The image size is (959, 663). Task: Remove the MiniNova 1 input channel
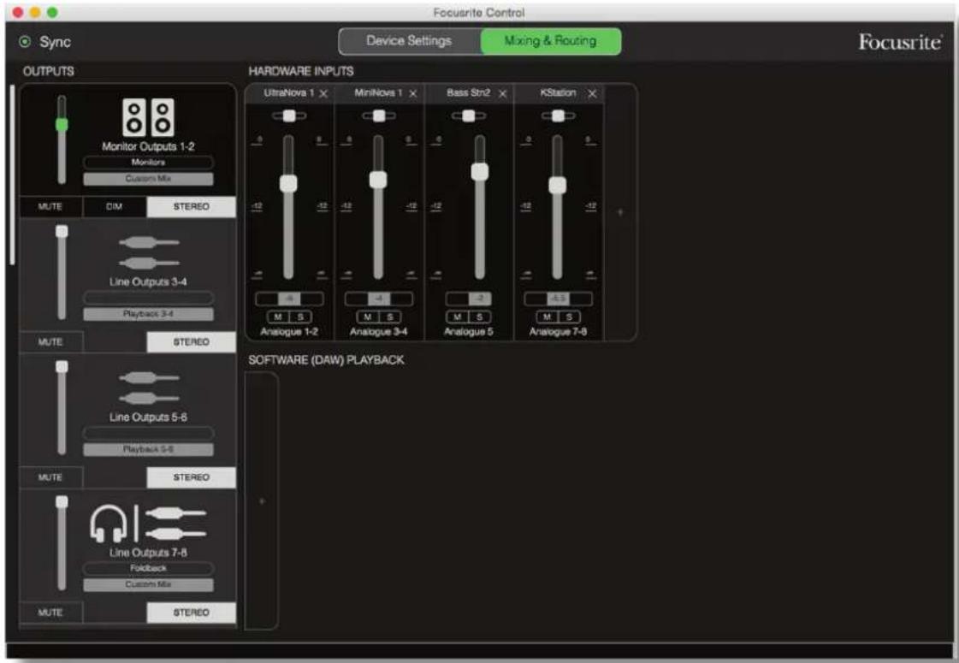pos(413,93)
